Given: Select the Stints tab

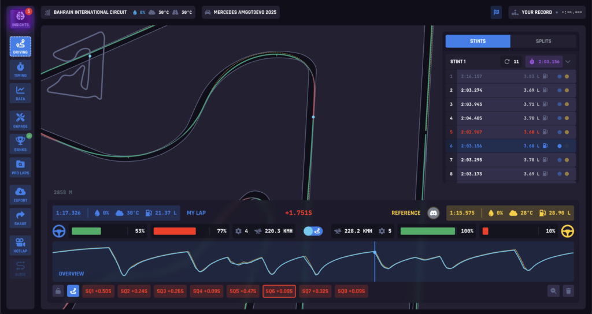Looking at the screenshot, I should [x=478, y=42].
